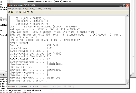Click the 'pDevice->type' line
This screenshot has width=136, height=93.
coord(29,75)
